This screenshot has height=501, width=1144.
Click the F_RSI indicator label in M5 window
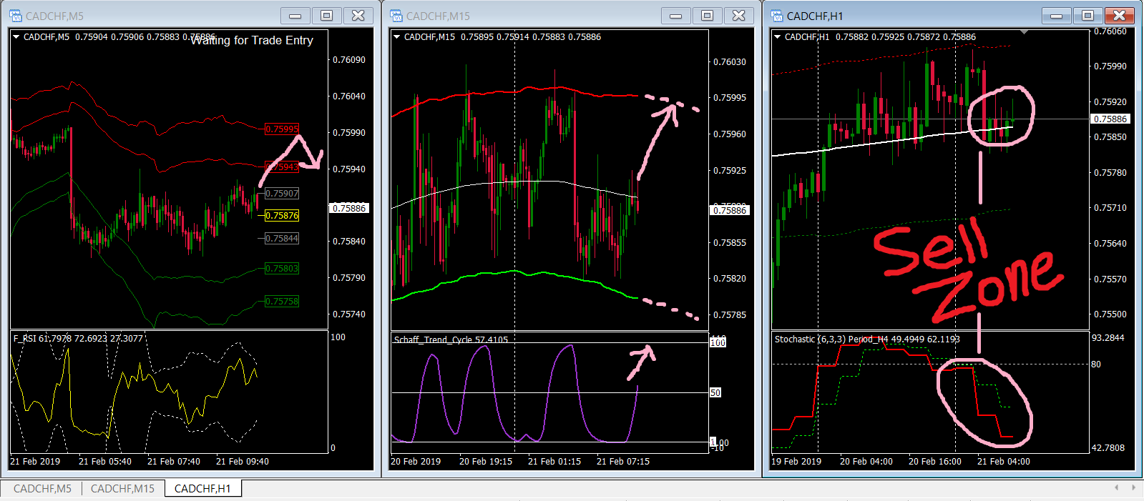tap(78, 339)
